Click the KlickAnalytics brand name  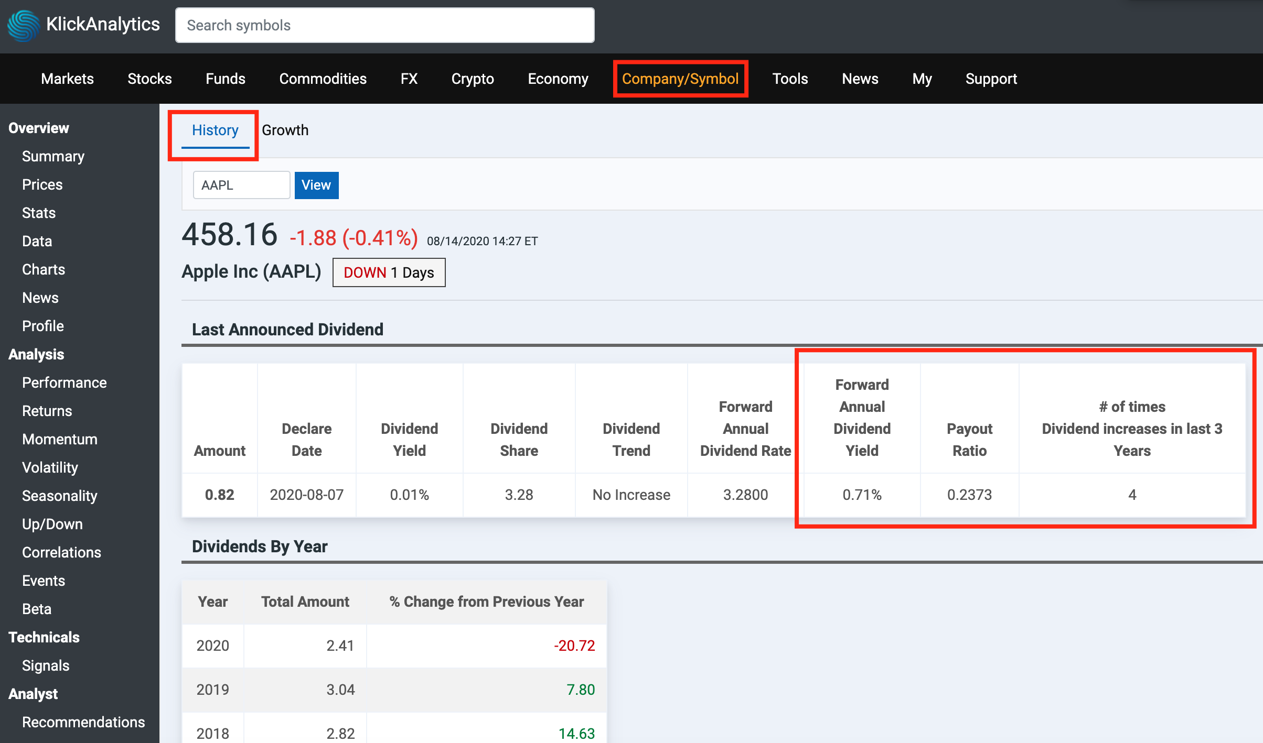(x=103, y=24)
